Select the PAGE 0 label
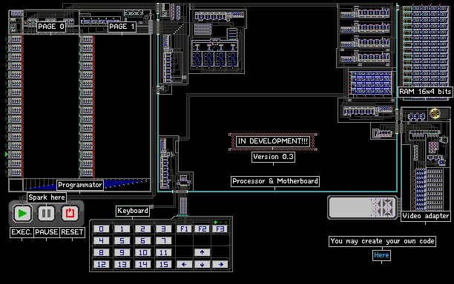The height and width of the screenshot is (284, 454). point(51,27)
